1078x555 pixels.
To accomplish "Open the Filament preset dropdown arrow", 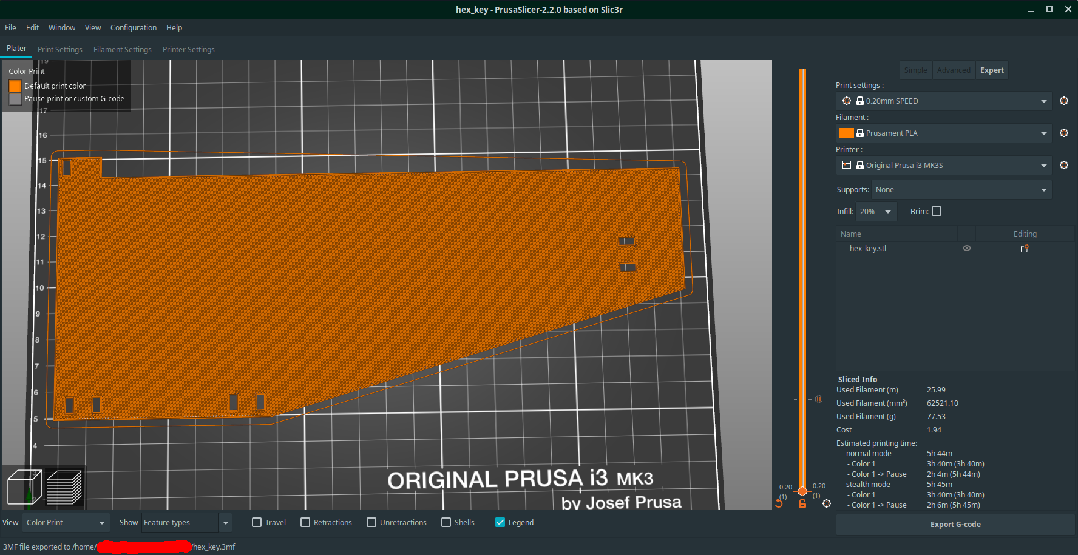I will tap(1044, 133).
